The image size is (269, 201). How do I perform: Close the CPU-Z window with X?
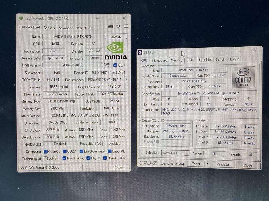[255, 50]
